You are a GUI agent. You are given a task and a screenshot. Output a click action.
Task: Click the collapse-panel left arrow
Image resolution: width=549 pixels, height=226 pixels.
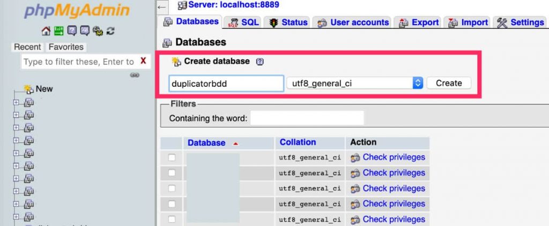point(161,6)
